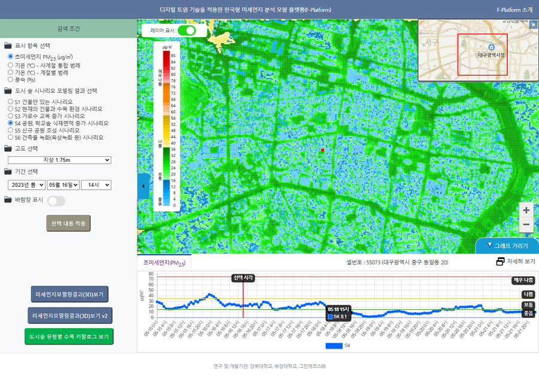Toggle the 레이어 표시 switch off
Viewport: 539px width, 378px height.
(x=187, y=31)
